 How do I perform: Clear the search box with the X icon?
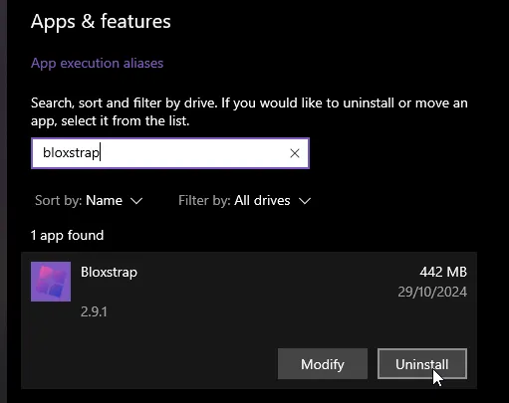click(x=295, y=153)
